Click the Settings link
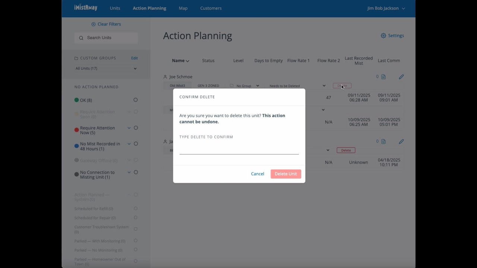The width and height of the screenshot is (477, 268). coord(396,36)
